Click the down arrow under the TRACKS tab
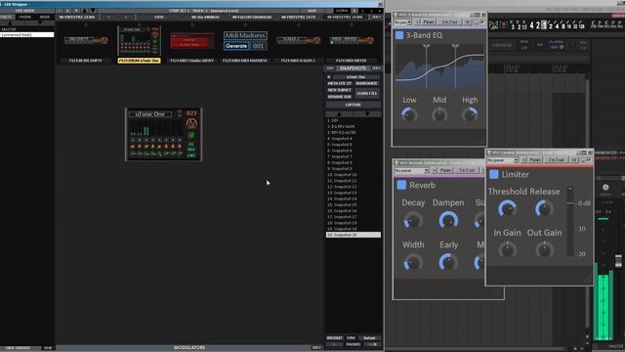 (40, 23)
